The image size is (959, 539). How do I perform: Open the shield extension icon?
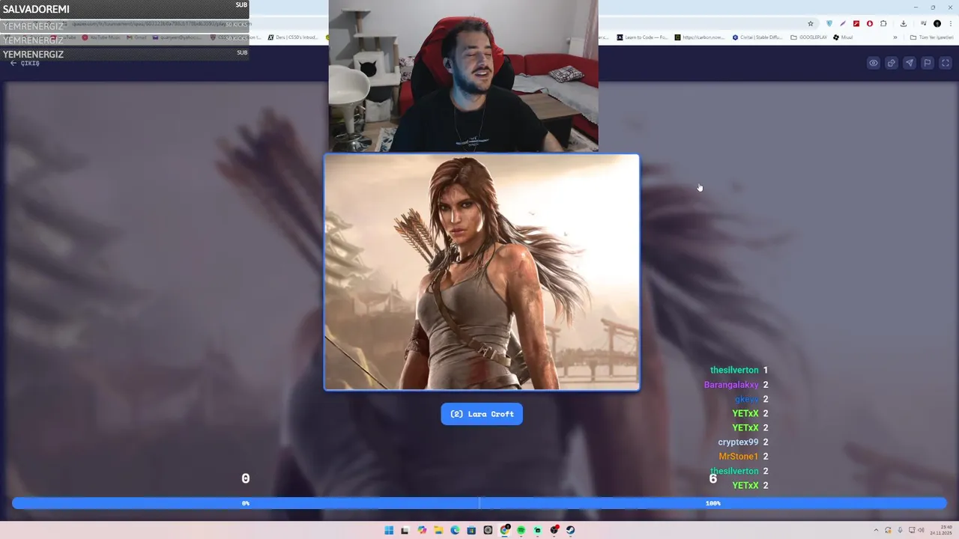click(x=829, y=24)
